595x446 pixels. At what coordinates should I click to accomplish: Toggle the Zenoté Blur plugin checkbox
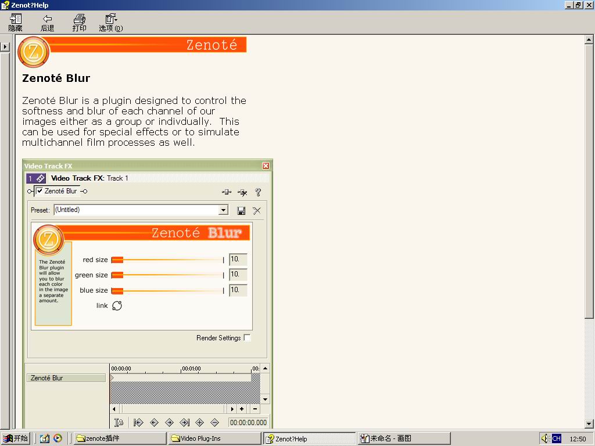pyautogui.click(x=40, y=190)
